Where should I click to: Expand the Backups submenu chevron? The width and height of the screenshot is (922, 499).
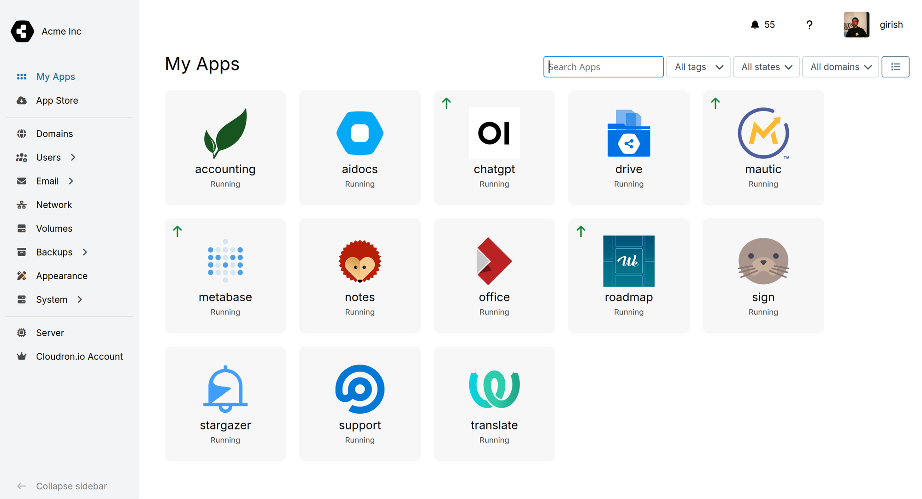(85, 252)
